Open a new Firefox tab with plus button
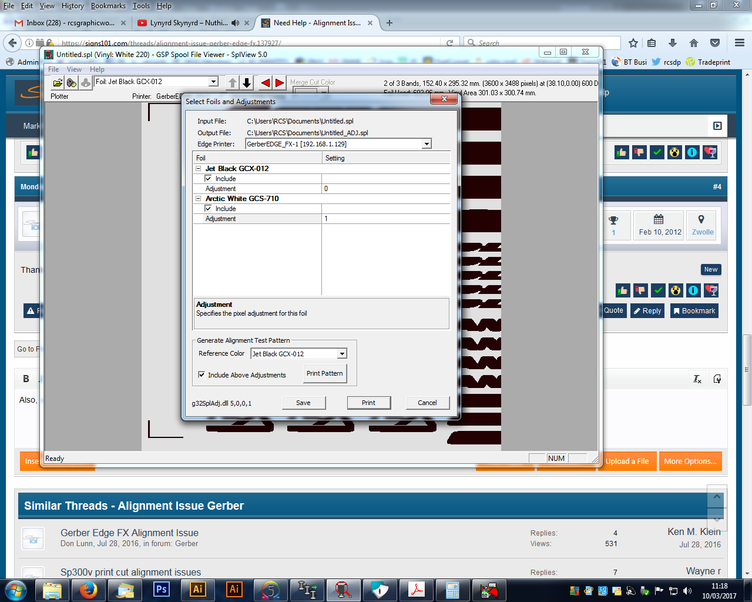 389,23
